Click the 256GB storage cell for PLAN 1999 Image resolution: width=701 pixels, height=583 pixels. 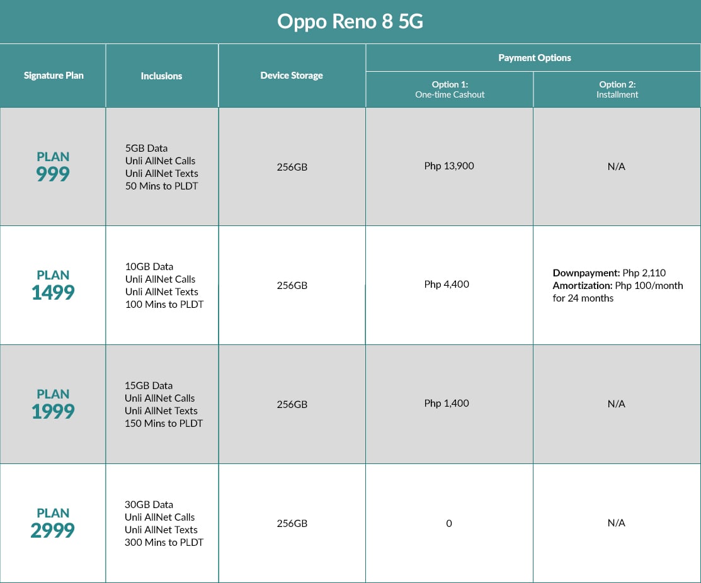[292, 404]
